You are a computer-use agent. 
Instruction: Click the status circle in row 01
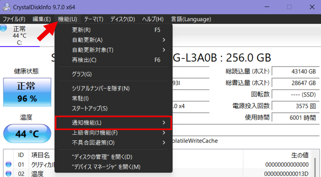(9, 164)
